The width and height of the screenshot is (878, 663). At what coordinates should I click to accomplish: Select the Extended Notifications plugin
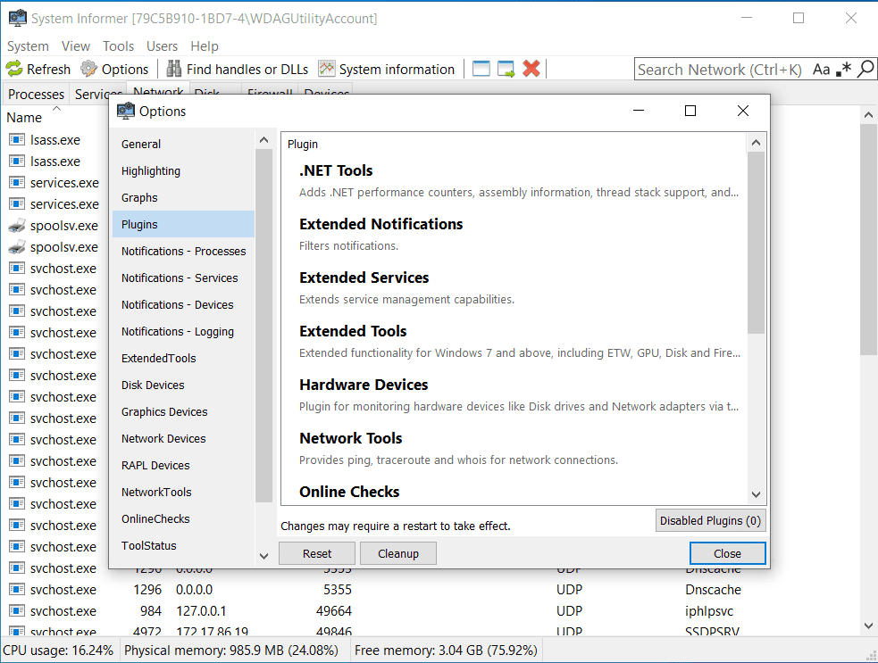[514, 235]
